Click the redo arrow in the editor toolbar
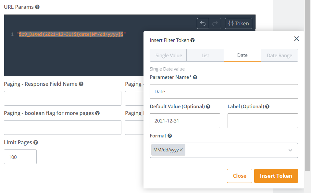The width and height of the screenshot is (311, 193). click(215, 23)
